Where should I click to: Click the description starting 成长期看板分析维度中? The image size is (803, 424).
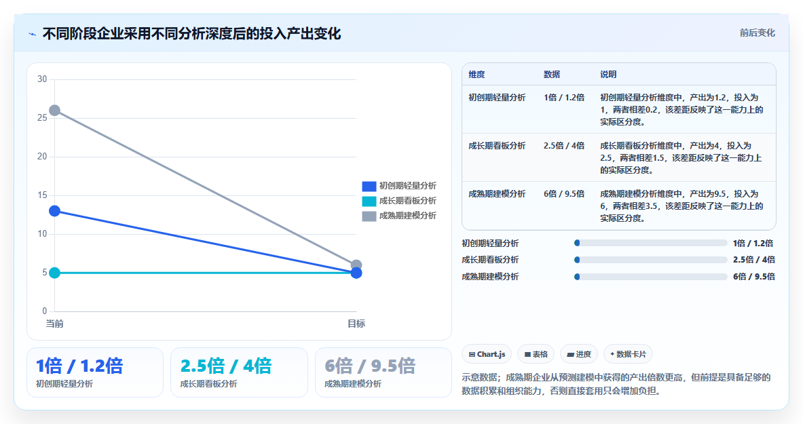(681, 157)
